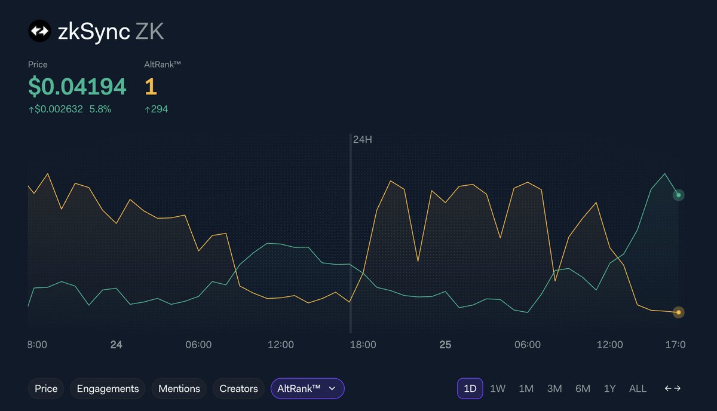This screenshot has height=411, width=717.
Task: Click the zkSync logo icon
Action: (x=39, y=31)
